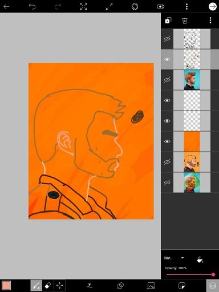Tap the undo arrow icon
The image size is (219, 292).
click(x=32, y=7)
